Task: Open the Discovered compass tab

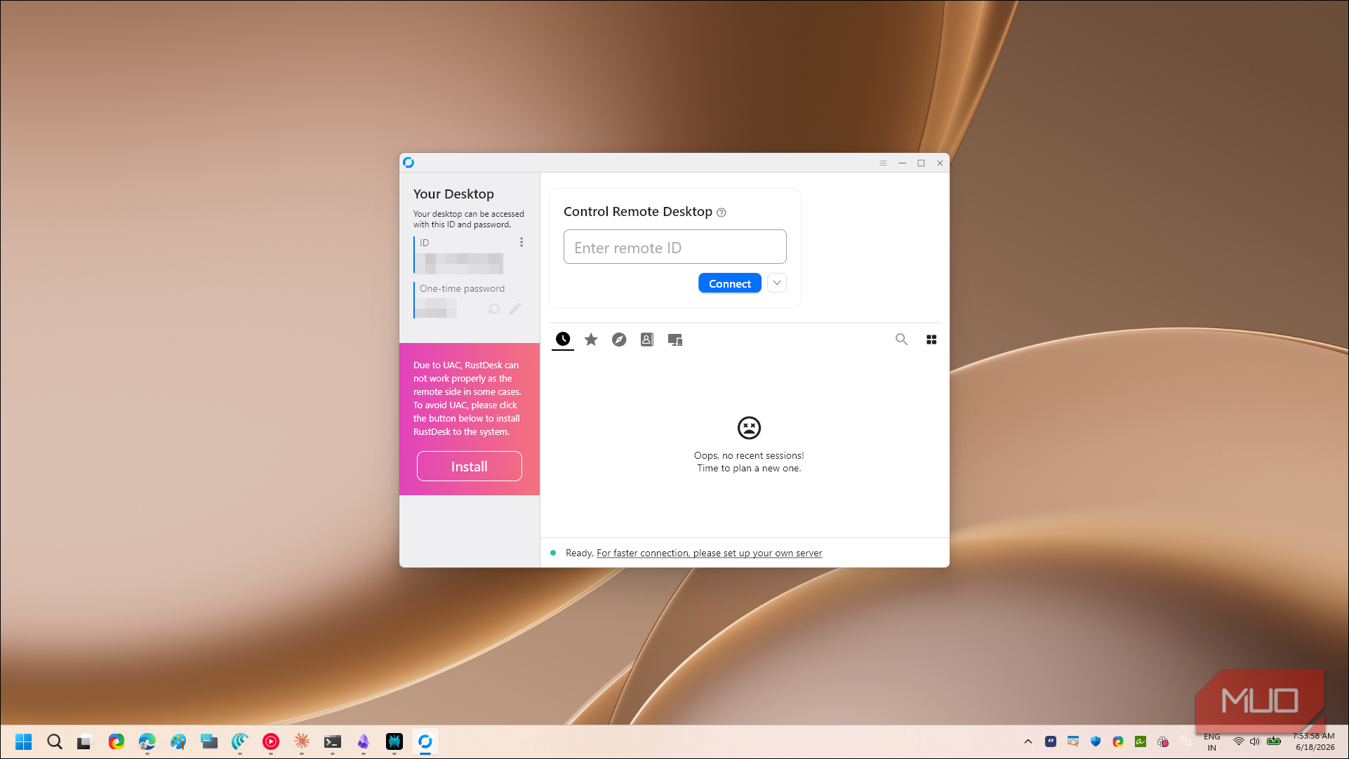Action: (x=619, y=340)
